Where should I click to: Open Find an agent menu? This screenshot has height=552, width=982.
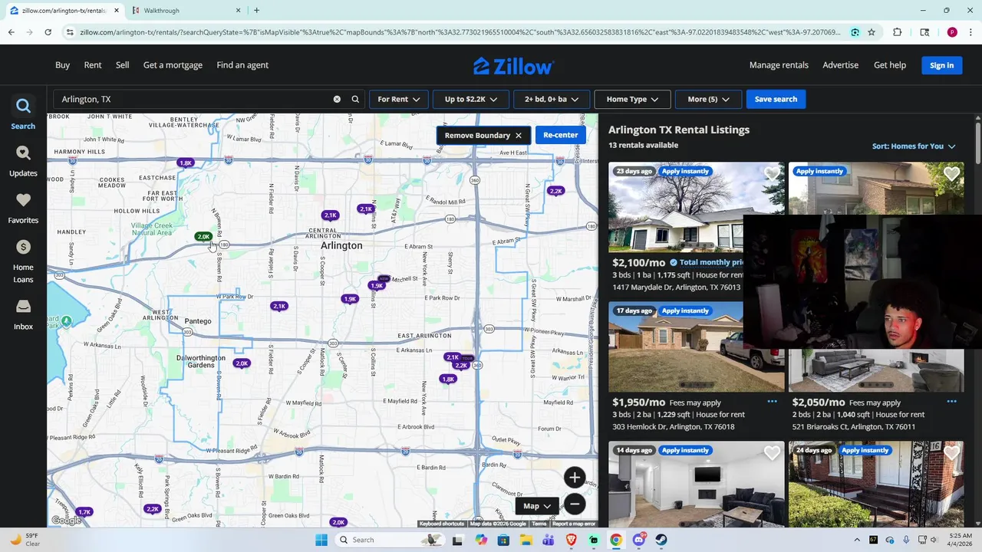point(242,65)
